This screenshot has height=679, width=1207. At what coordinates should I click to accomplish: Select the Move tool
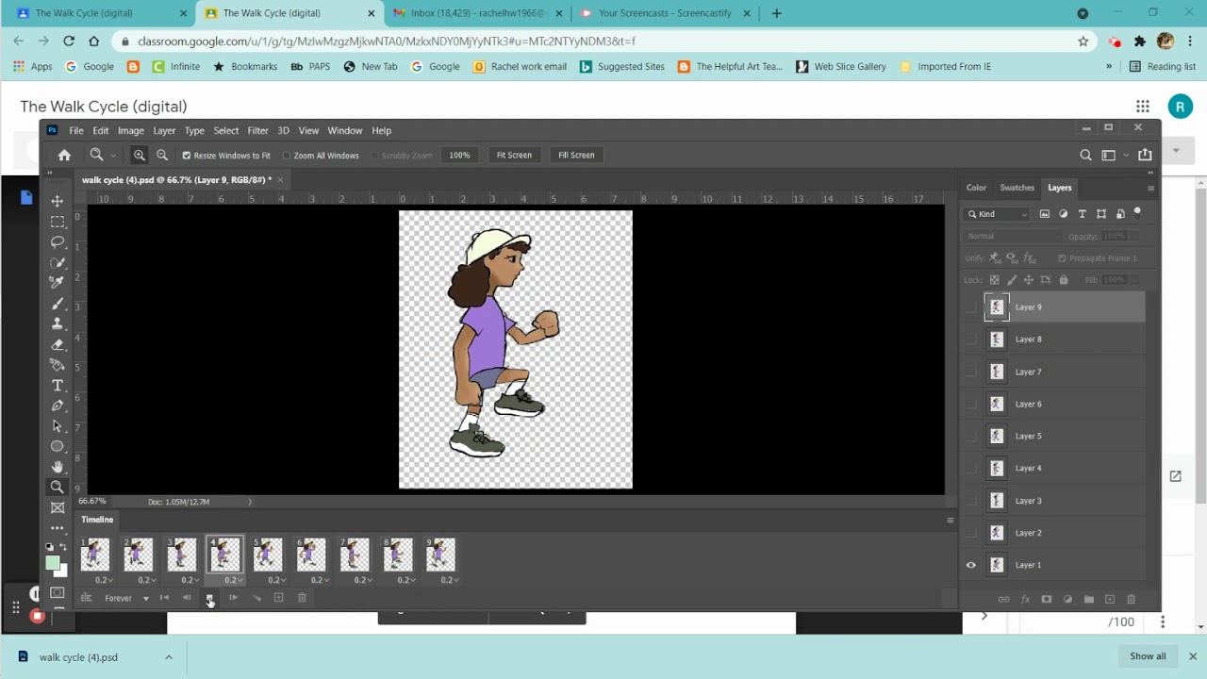coord(58,201)
